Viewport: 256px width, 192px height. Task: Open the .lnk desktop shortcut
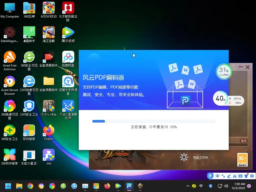[49, 157]
